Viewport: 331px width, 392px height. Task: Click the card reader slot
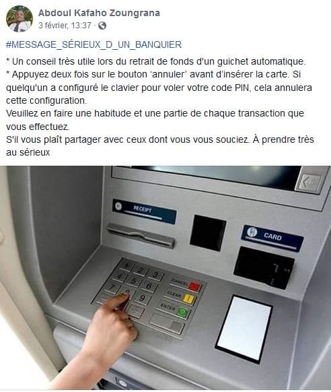coord(264,268)
